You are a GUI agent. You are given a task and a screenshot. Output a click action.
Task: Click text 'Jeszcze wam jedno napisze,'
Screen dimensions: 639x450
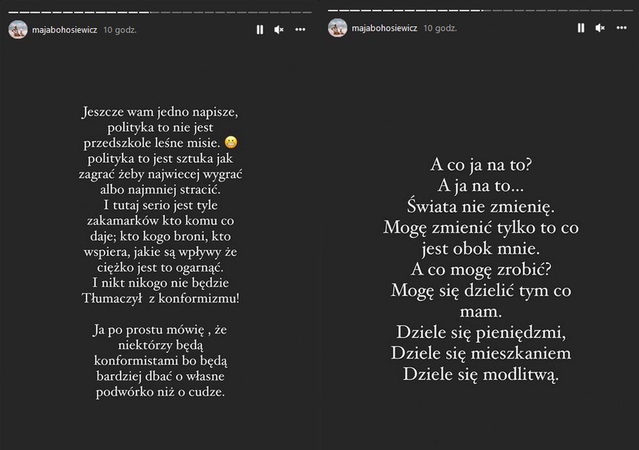159,112
